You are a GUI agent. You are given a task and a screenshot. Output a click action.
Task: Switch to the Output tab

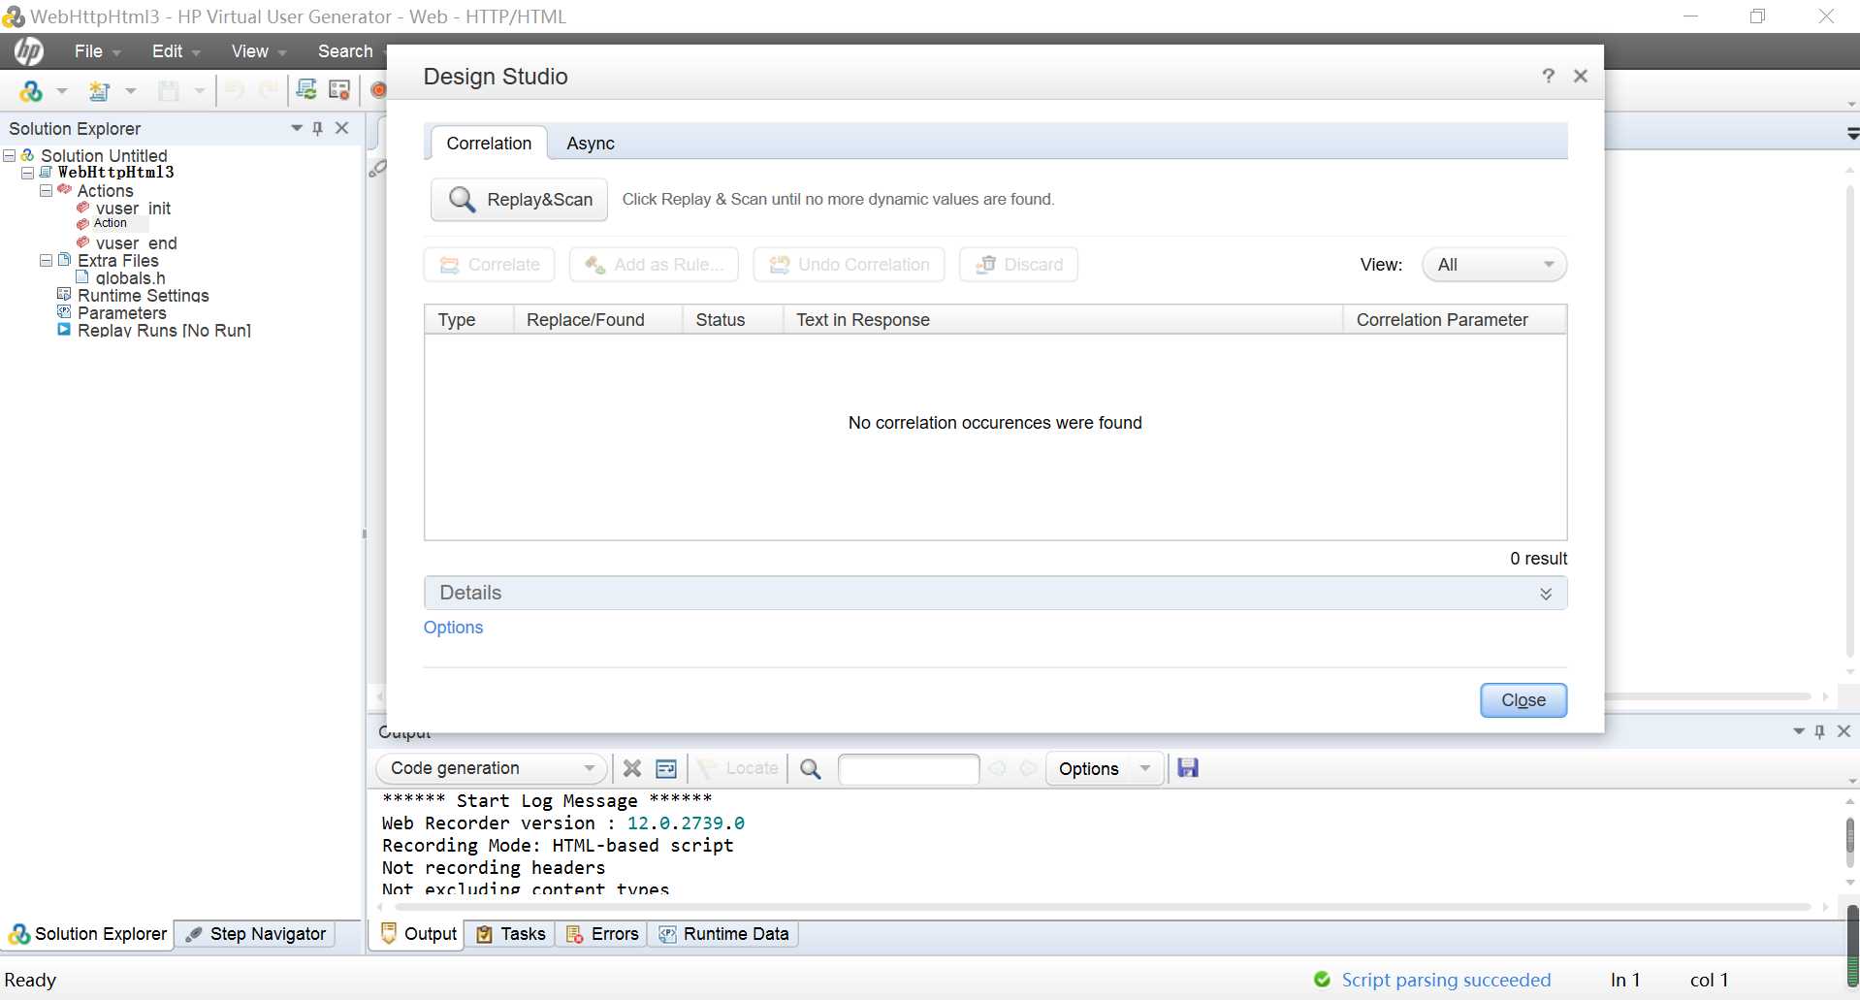click(419, 934)
